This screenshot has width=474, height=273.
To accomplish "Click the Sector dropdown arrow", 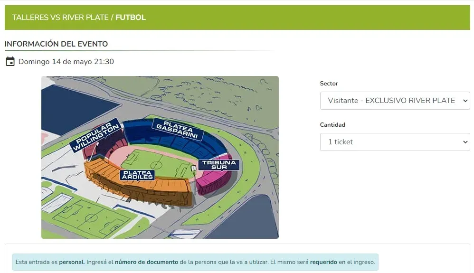I will click(x=465, y=101).
